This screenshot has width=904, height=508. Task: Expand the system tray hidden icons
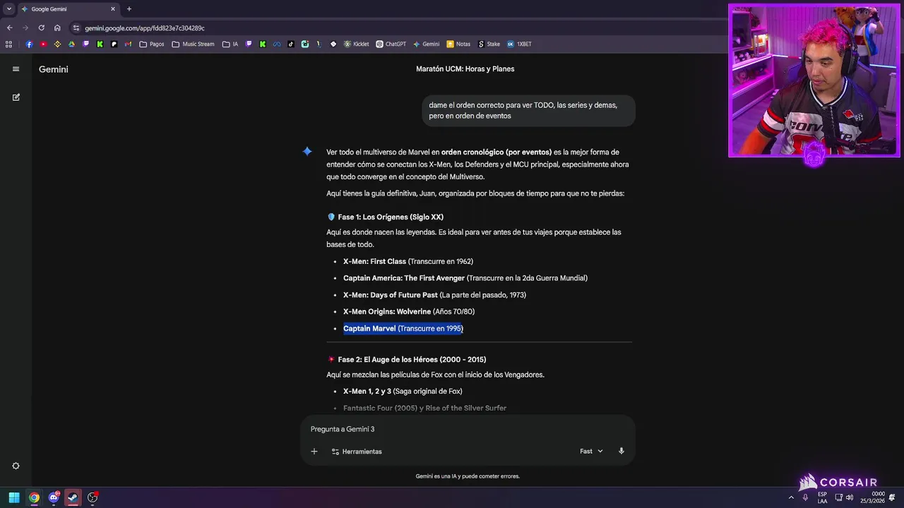pos(791,497)
